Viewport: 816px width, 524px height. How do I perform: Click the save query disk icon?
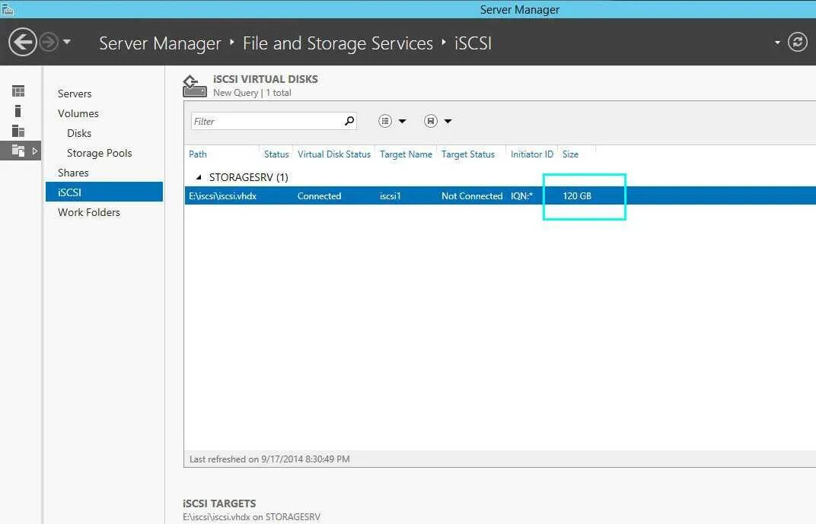click(431, 121)
